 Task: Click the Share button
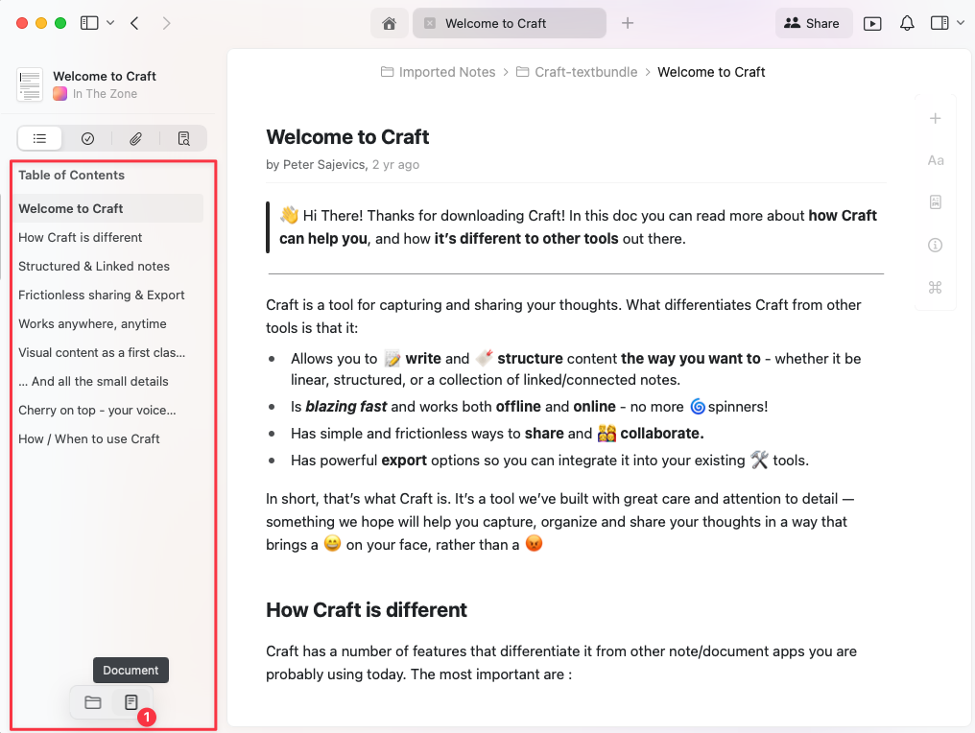click(813, 22)
